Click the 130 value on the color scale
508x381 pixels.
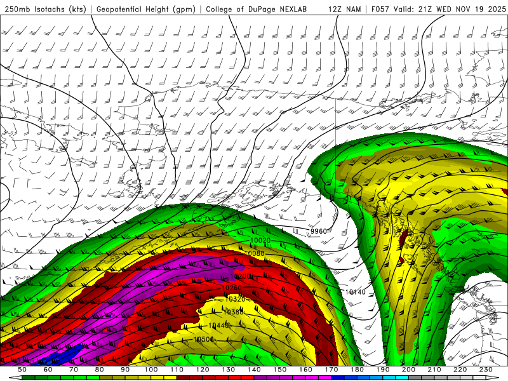(229, 370)
